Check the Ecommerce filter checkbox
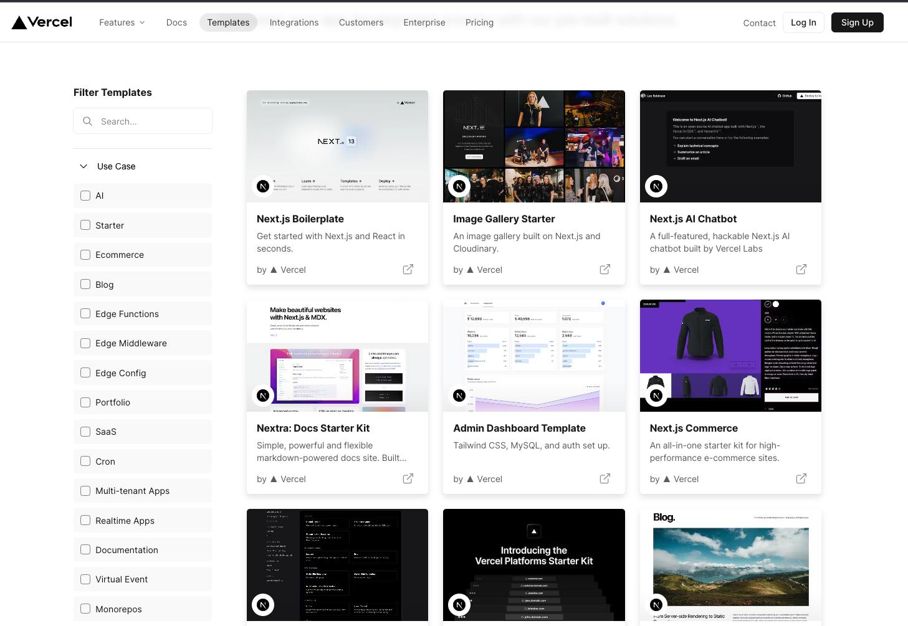Viewport: 908px width, 626px height. 85,255
